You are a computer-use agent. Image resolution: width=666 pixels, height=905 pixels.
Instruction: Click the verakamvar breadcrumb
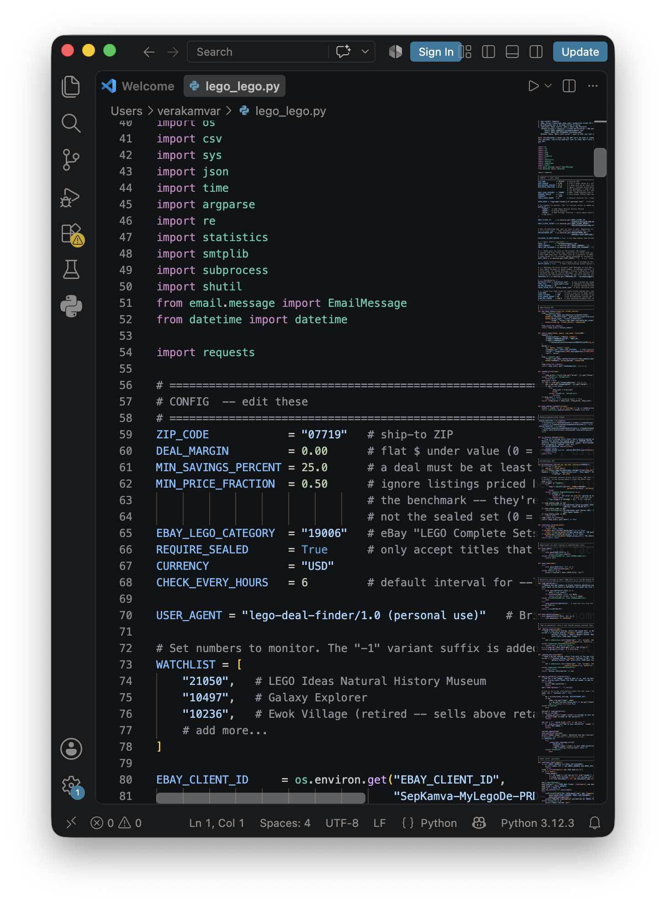(x=189, y=111)
